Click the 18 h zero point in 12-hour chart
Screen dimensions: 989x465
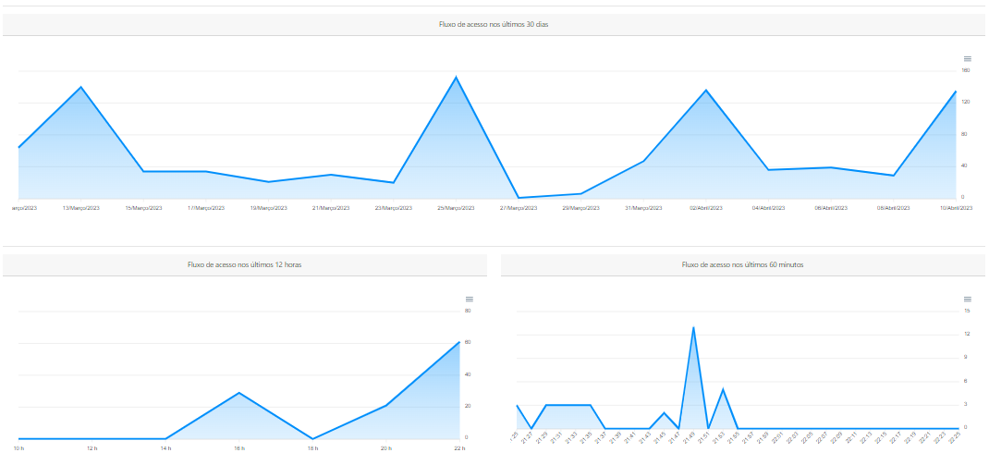(x=312, y=438)
